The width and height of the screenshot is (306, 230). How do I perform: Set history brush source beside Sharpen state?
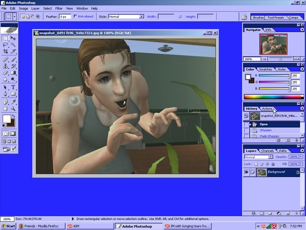[x=246, y=130]
